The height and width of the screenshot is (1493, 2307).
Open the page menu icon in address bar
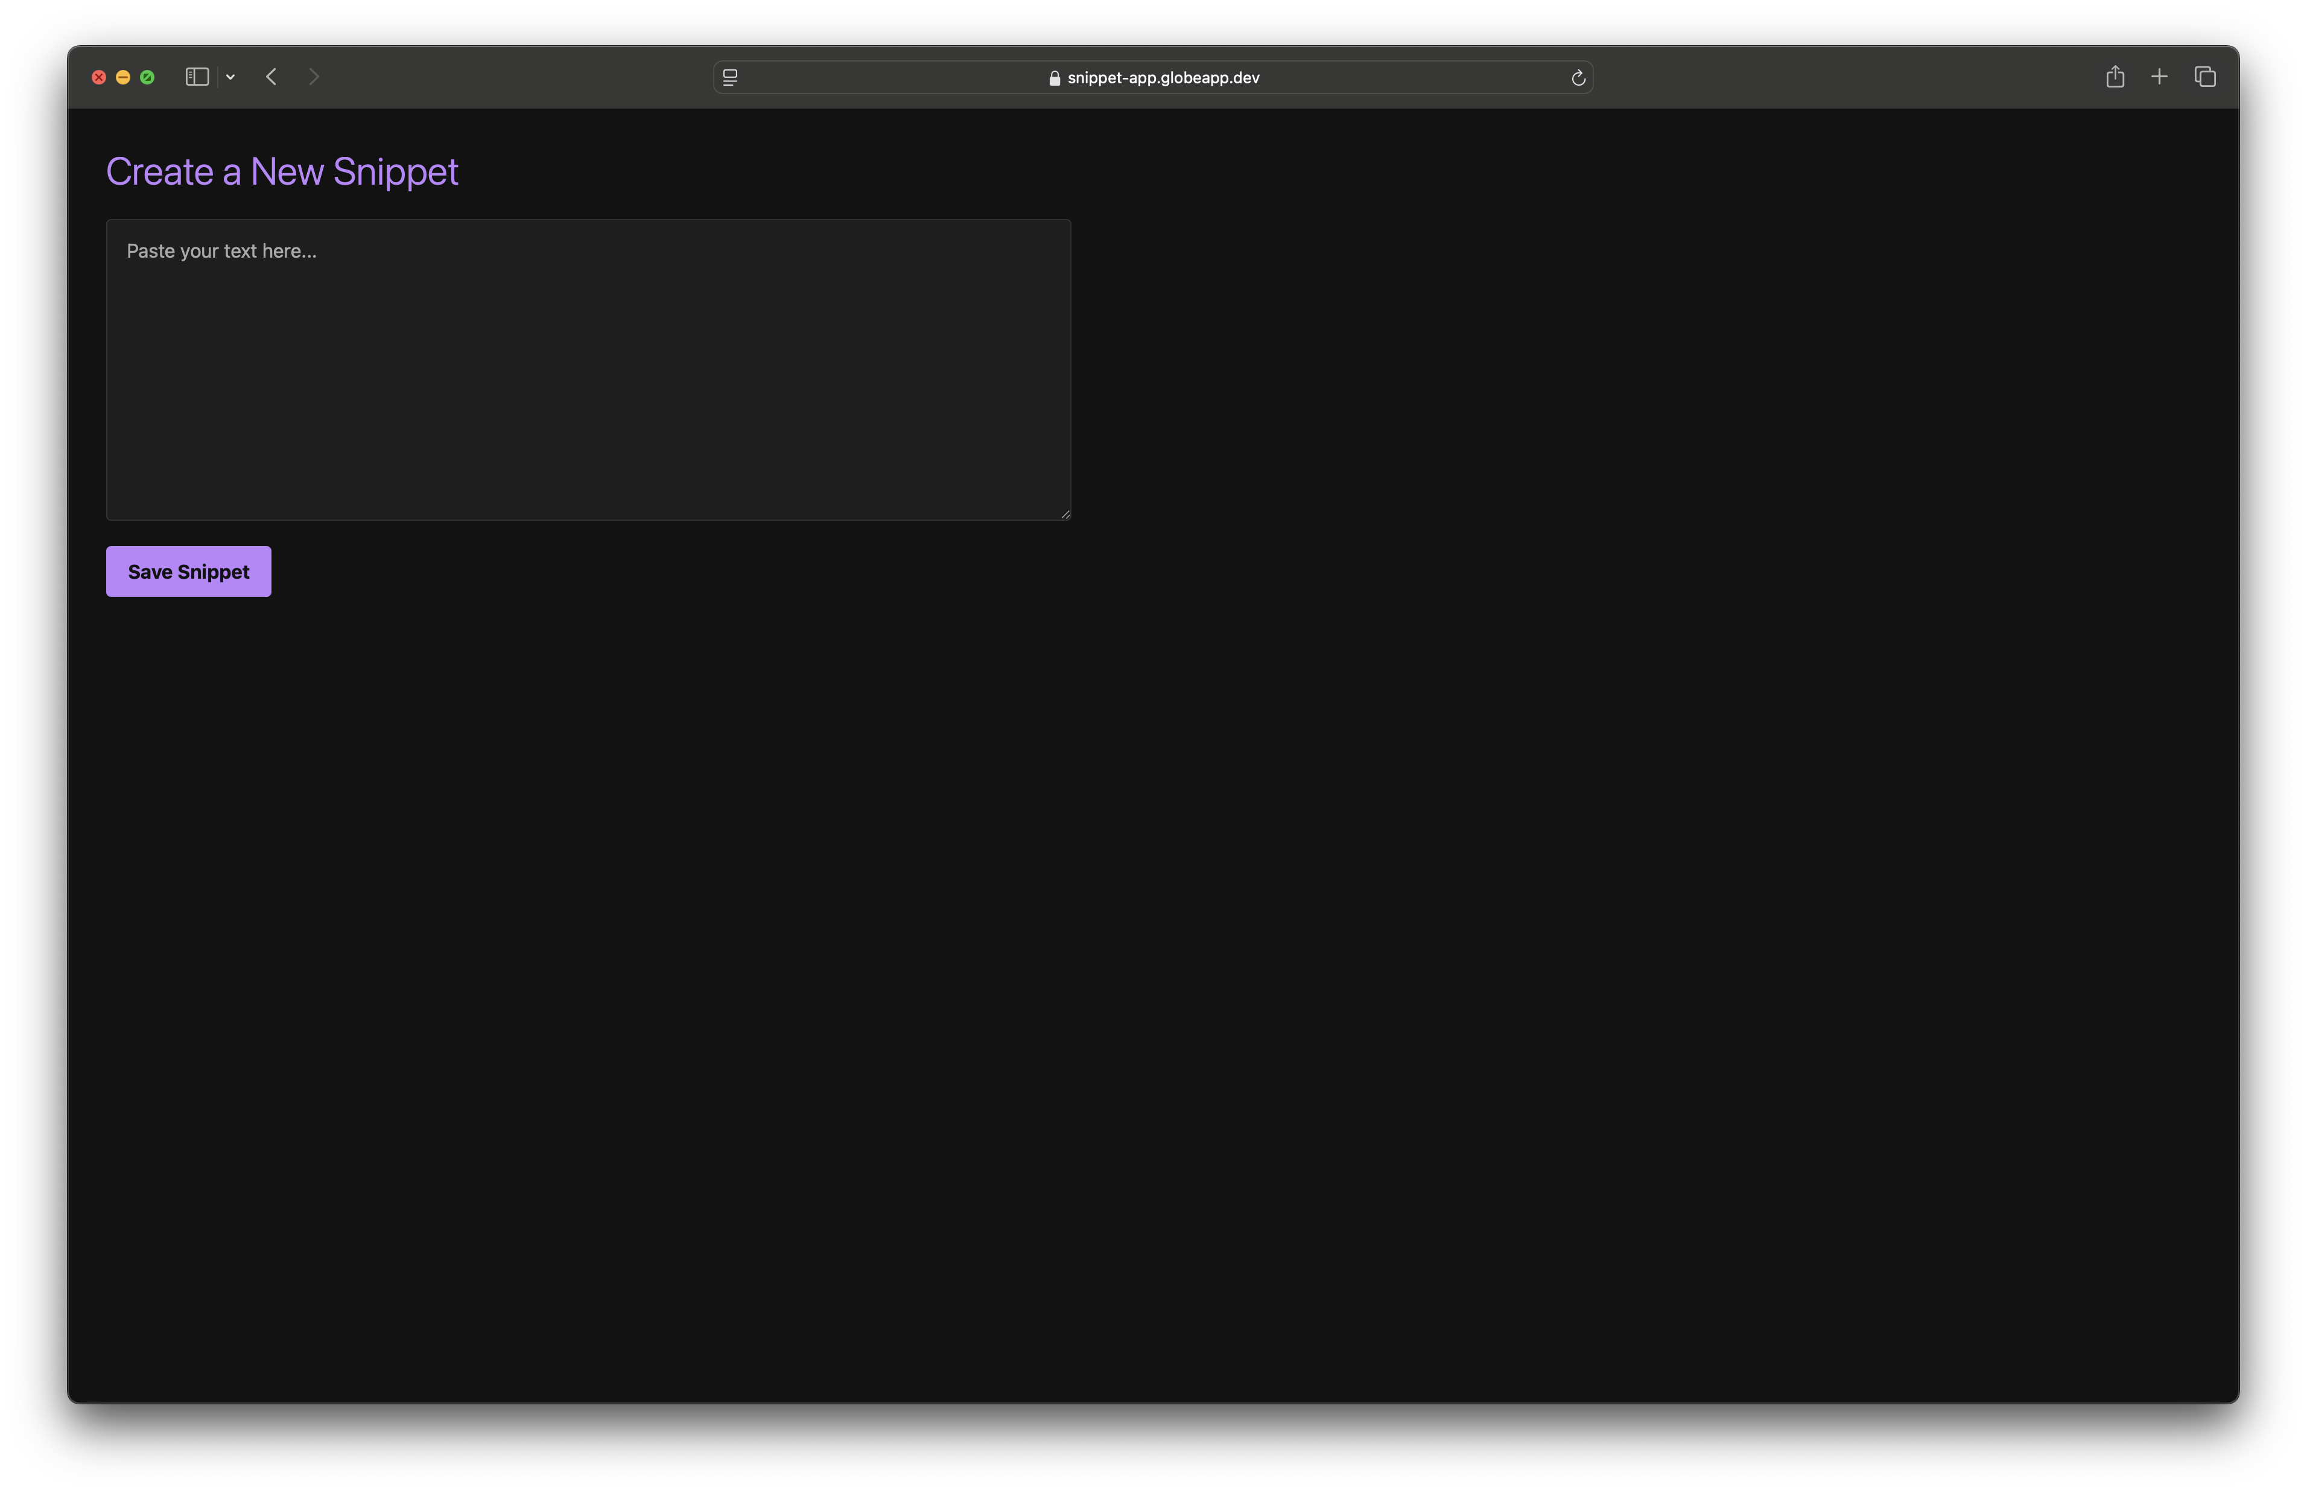pos(731,78)
